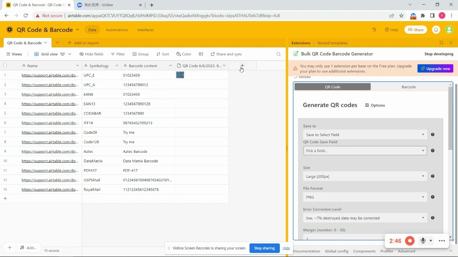Viewport: 458px width, 257px height.
Task: Click Stop developing
Action: coord(439,54)
